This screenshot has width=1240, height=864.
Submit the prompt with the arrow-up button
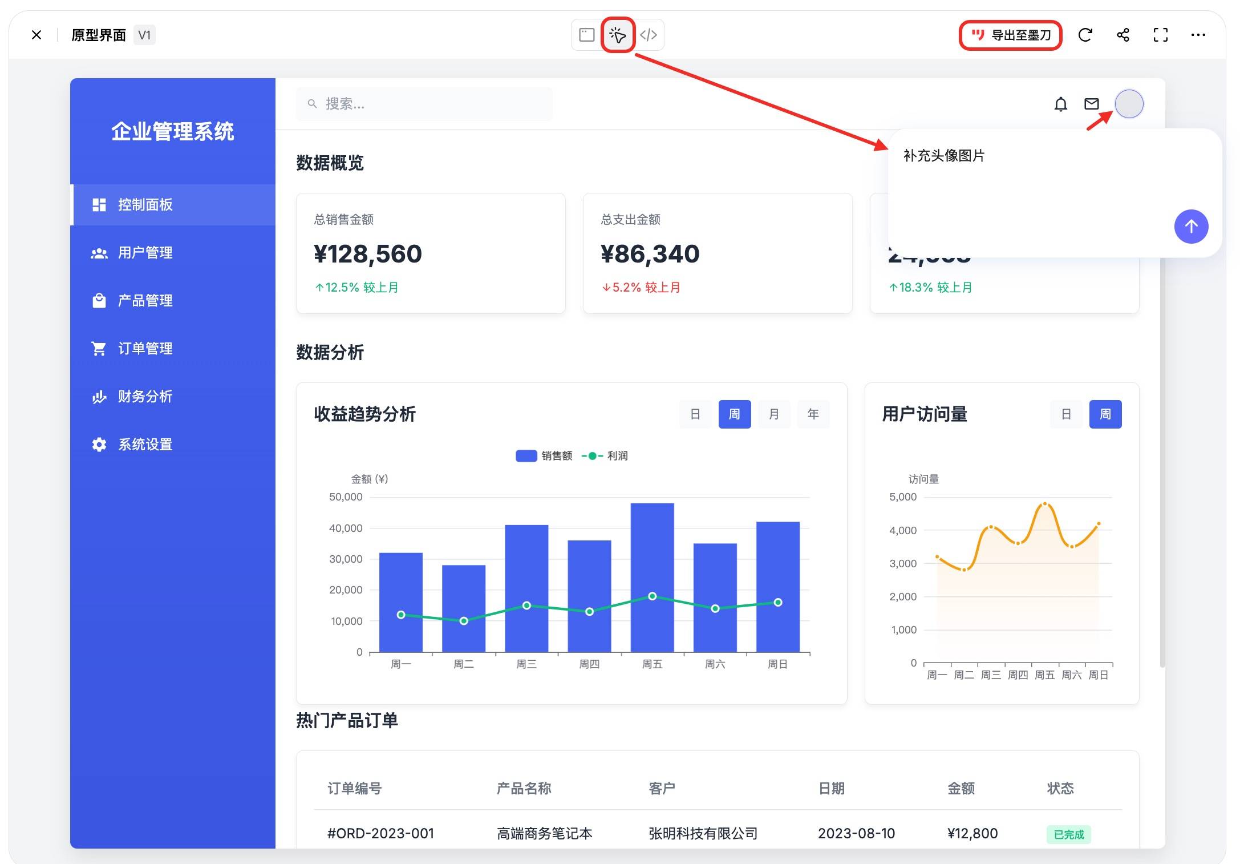click(x=1191, y=227)
